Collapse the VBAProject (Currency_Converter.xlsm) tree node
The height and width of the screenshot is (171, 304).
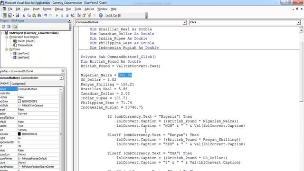(x=2, y=33)
